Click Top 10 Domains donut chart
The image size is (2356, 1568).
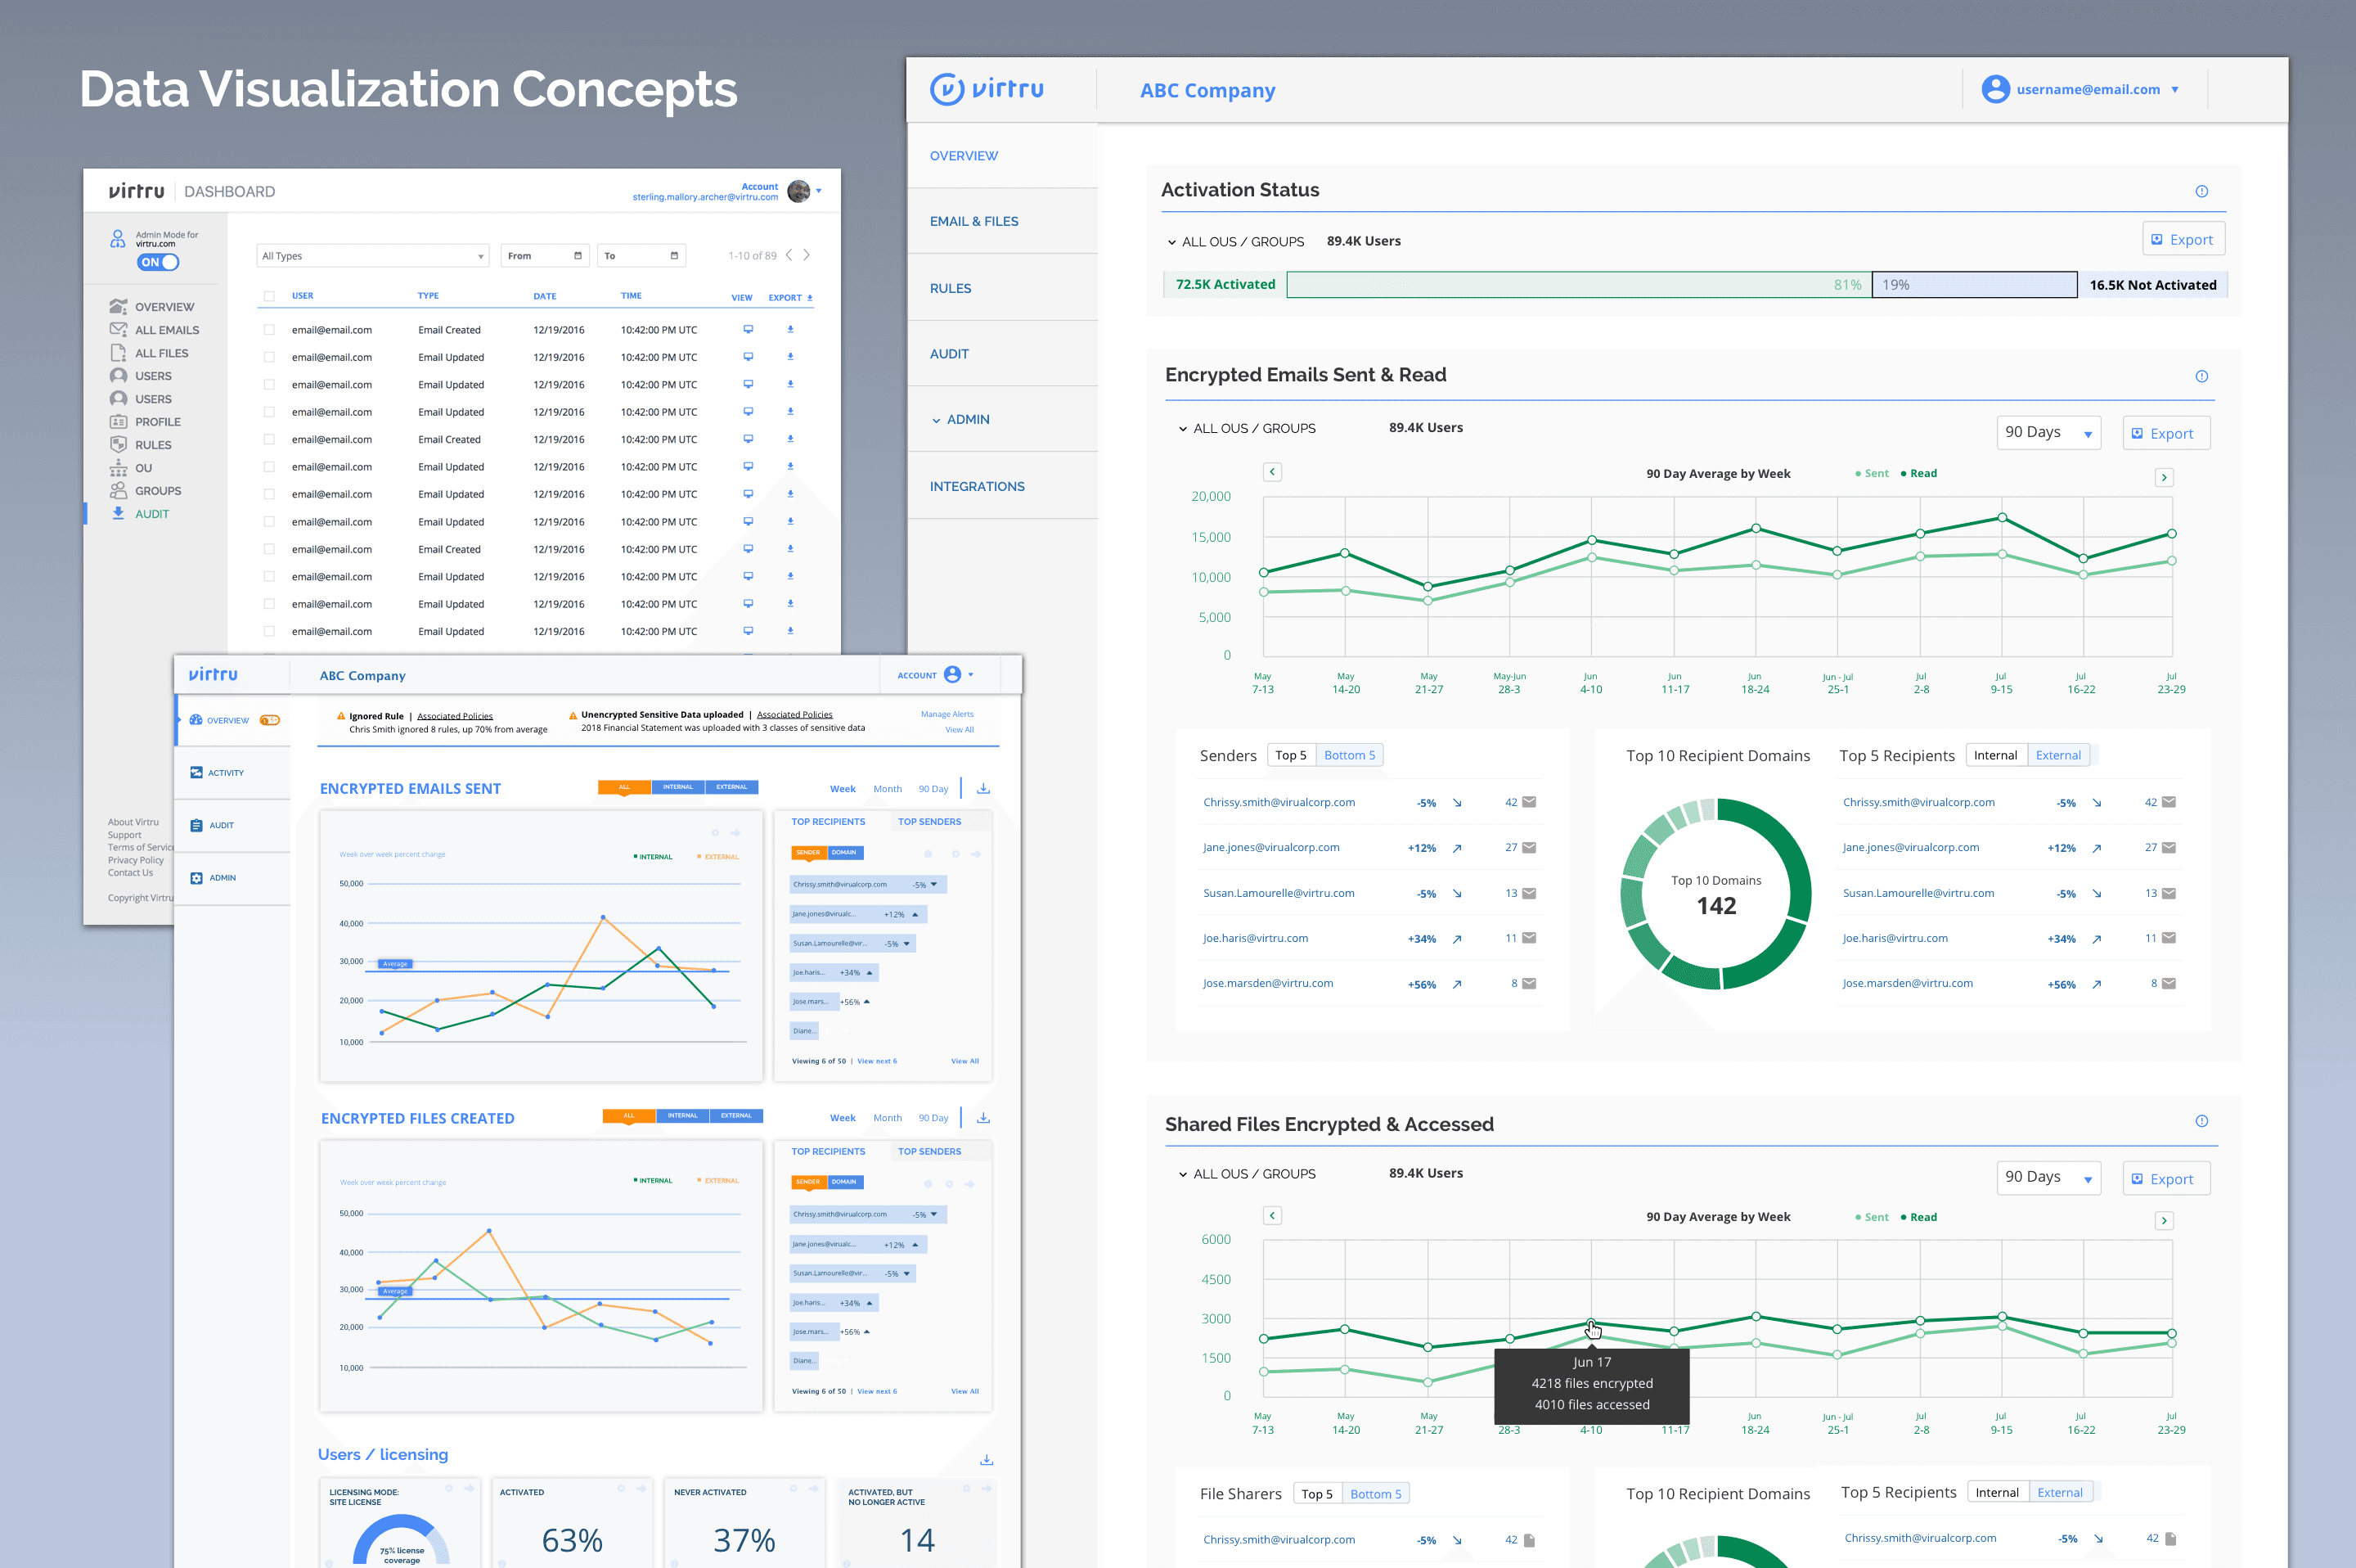(x=1715, y=894)
